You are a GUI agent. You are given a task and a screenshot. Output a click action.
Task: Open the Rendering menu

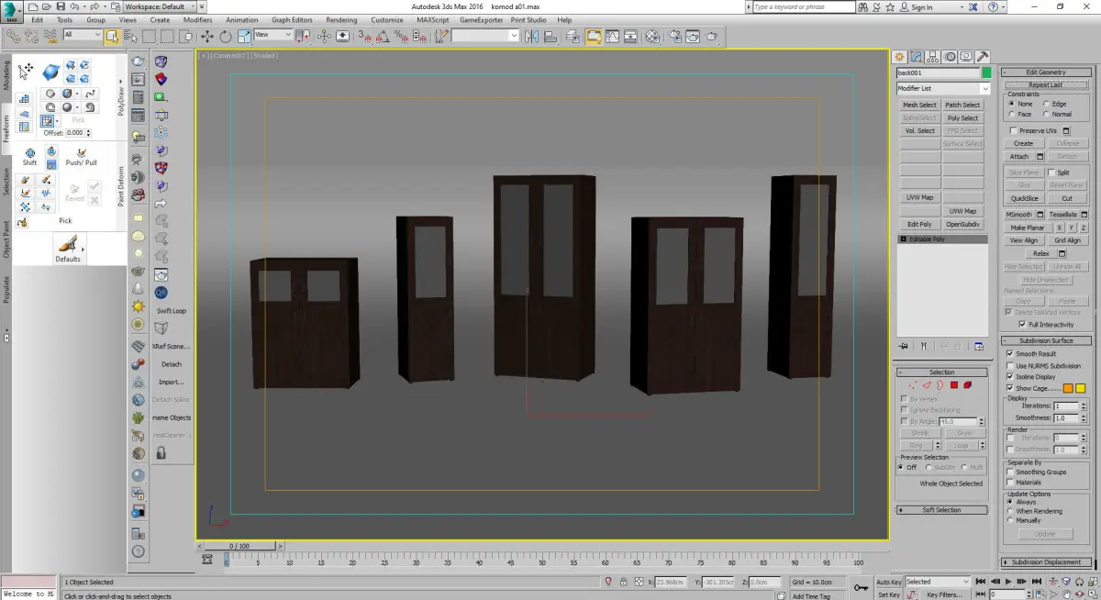point(341,19)
